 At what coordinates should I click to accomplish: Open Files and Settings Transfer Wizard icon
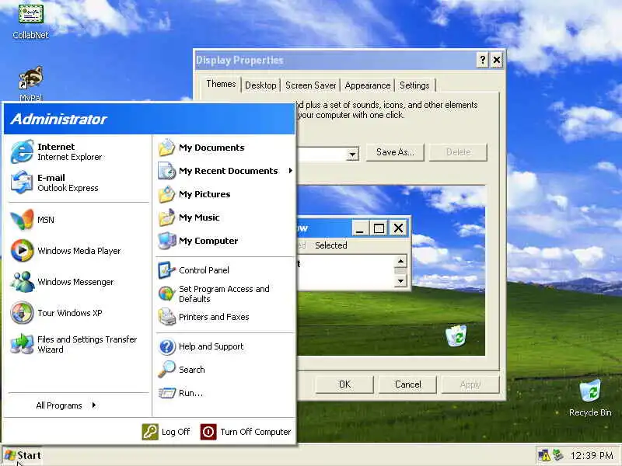point(22,344)
